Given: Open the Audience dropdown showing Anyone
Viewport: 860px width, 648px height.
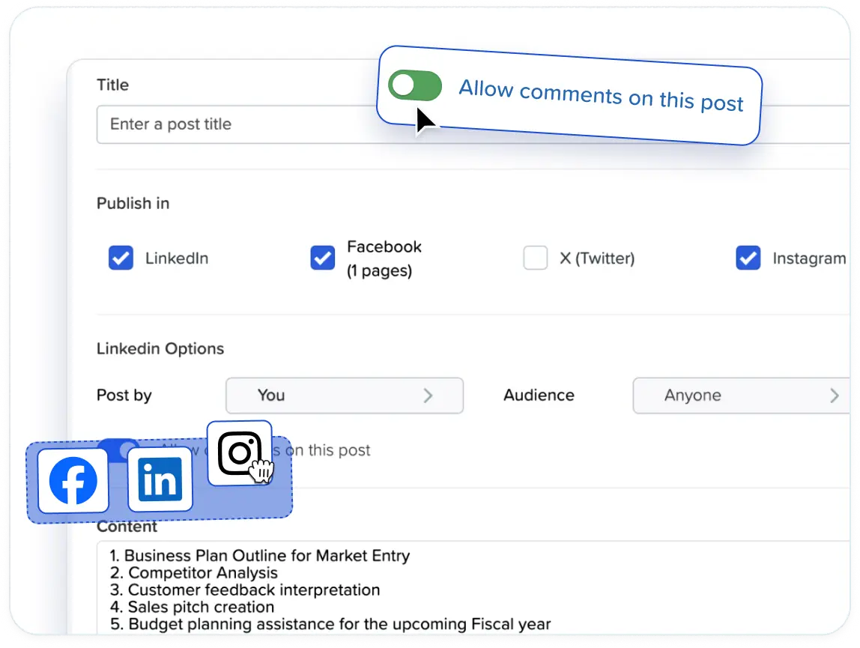Looking at the screenshot, I should [x=742, y=396].
